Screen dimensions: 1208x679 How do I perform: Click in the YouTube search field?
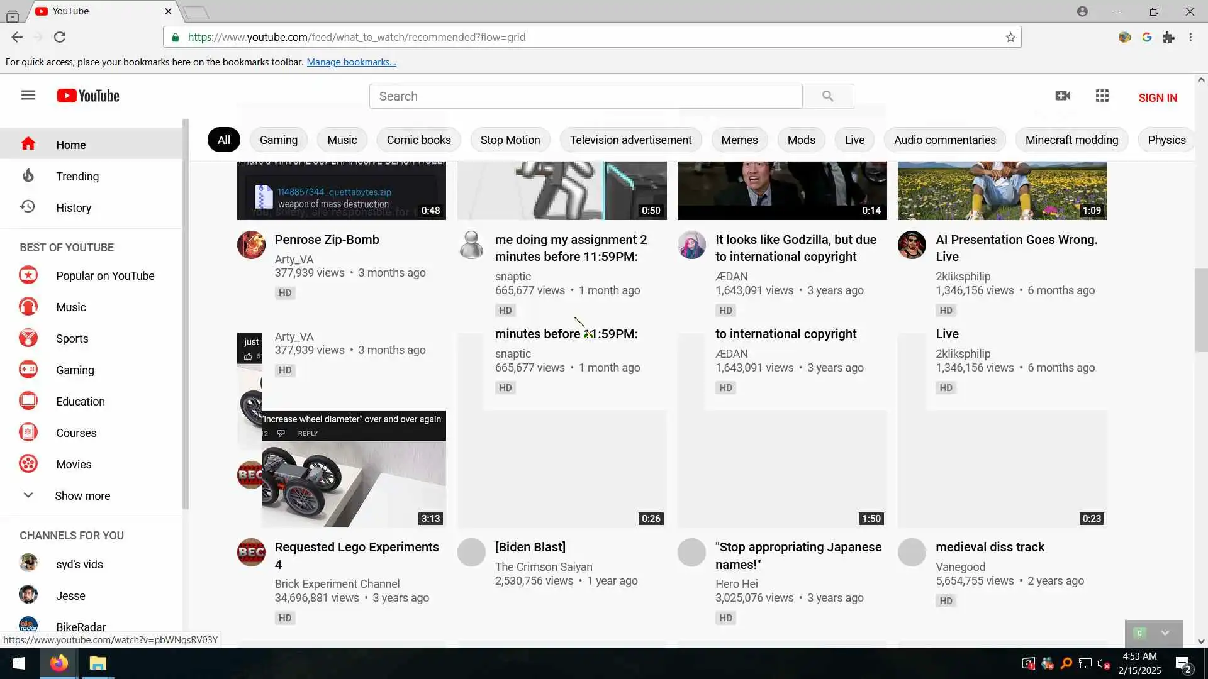coord(585,96)
